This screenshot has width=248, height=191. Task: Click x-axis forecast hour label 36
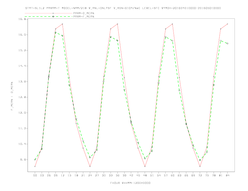pos(117,175)
